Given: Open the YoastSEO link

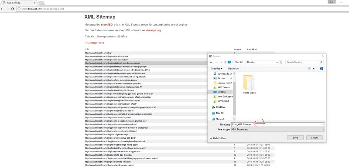Looking at the screenshot, I should point(106,25).
